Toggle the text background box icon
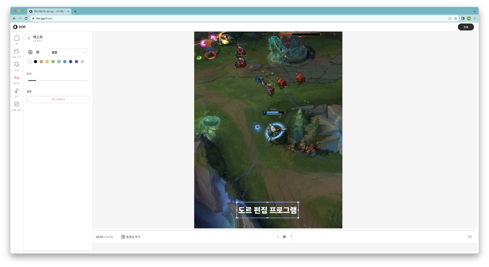Screen dimensions: 489x267 (x=31, y=52)
